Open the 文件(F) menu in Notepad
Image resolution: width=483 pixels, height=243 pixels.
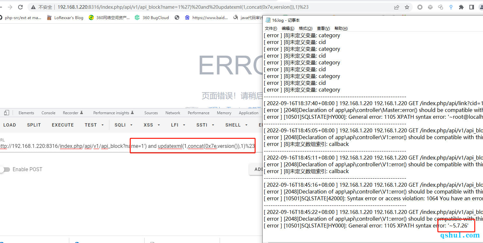click(271, 28)
